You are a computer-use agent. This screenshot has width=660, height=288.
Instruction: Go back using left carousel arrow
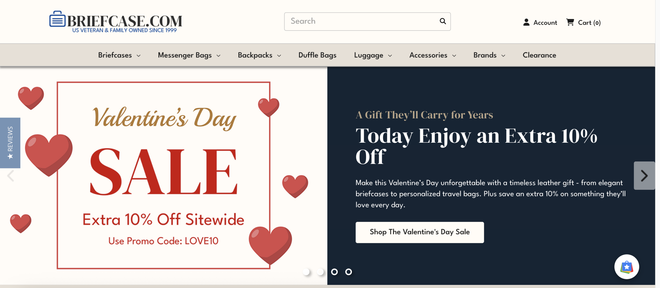click(x=10, y=176)
